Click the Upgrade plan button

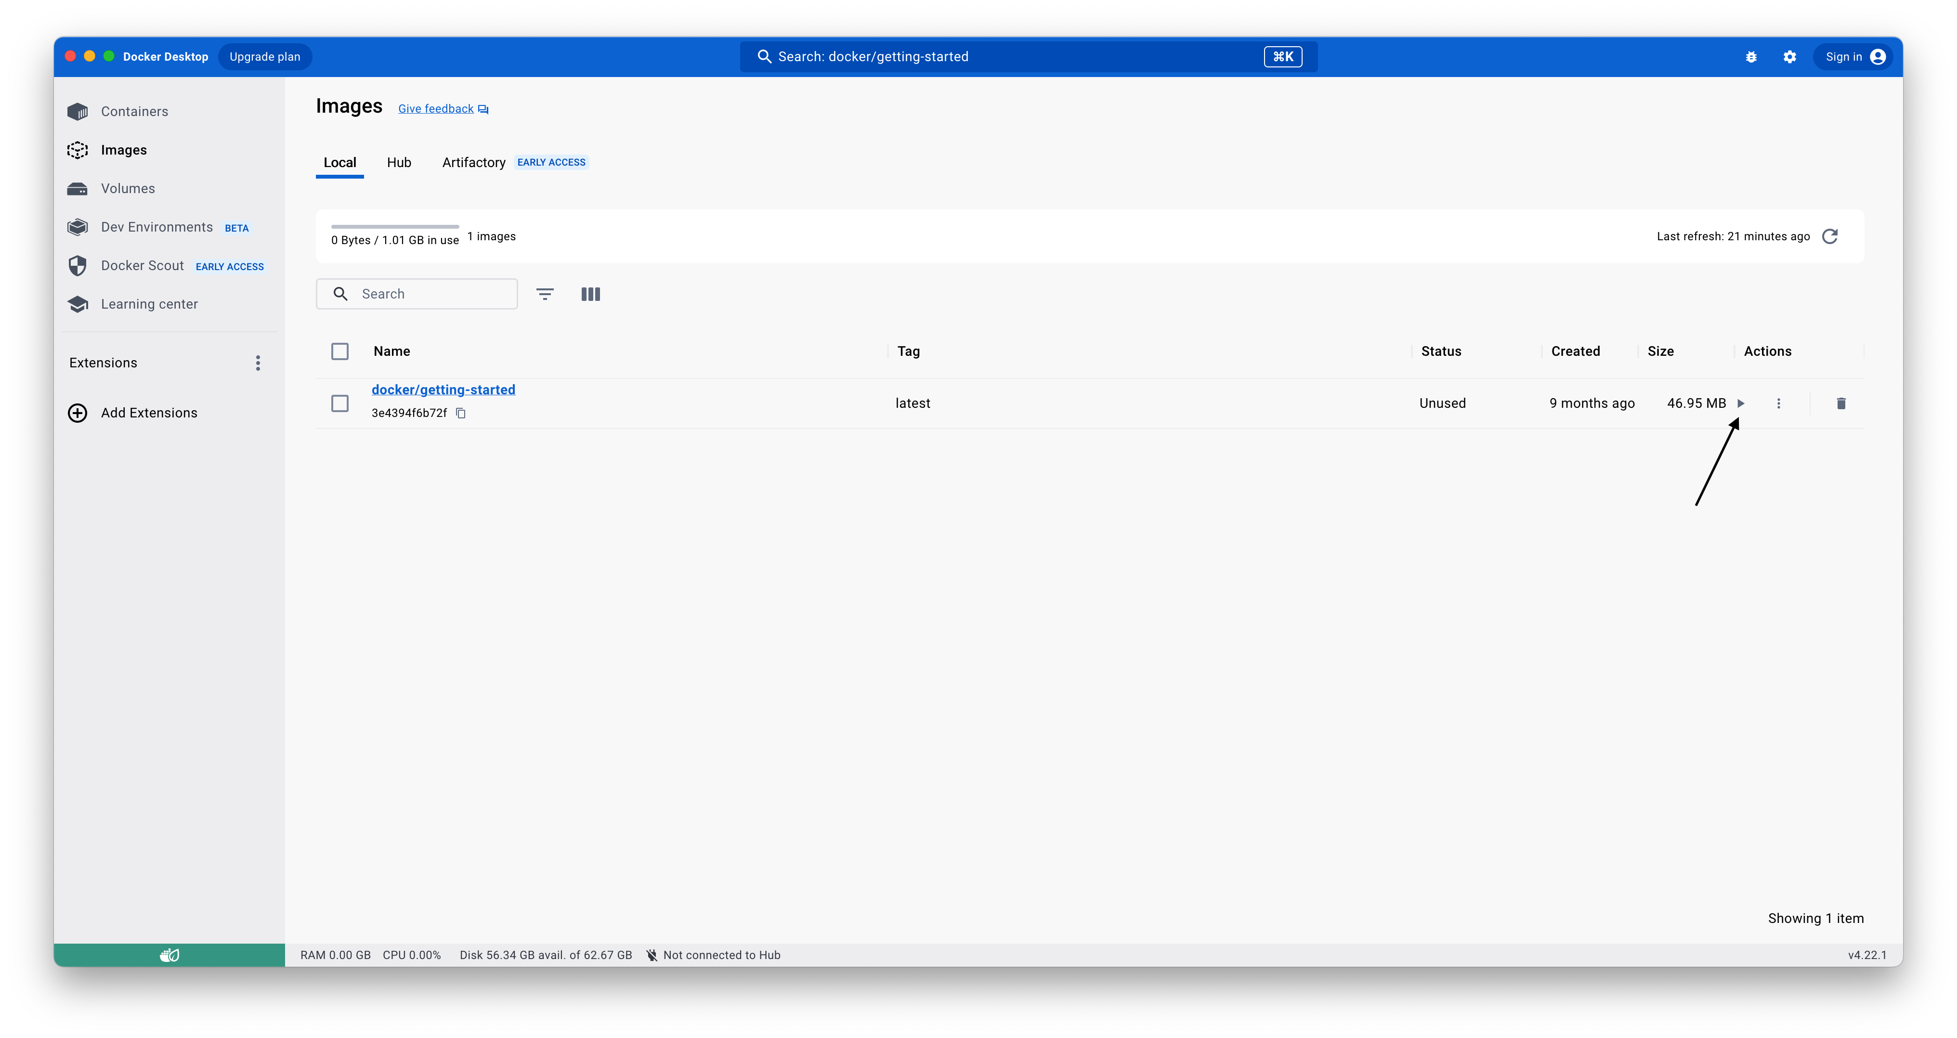point(265,57)
